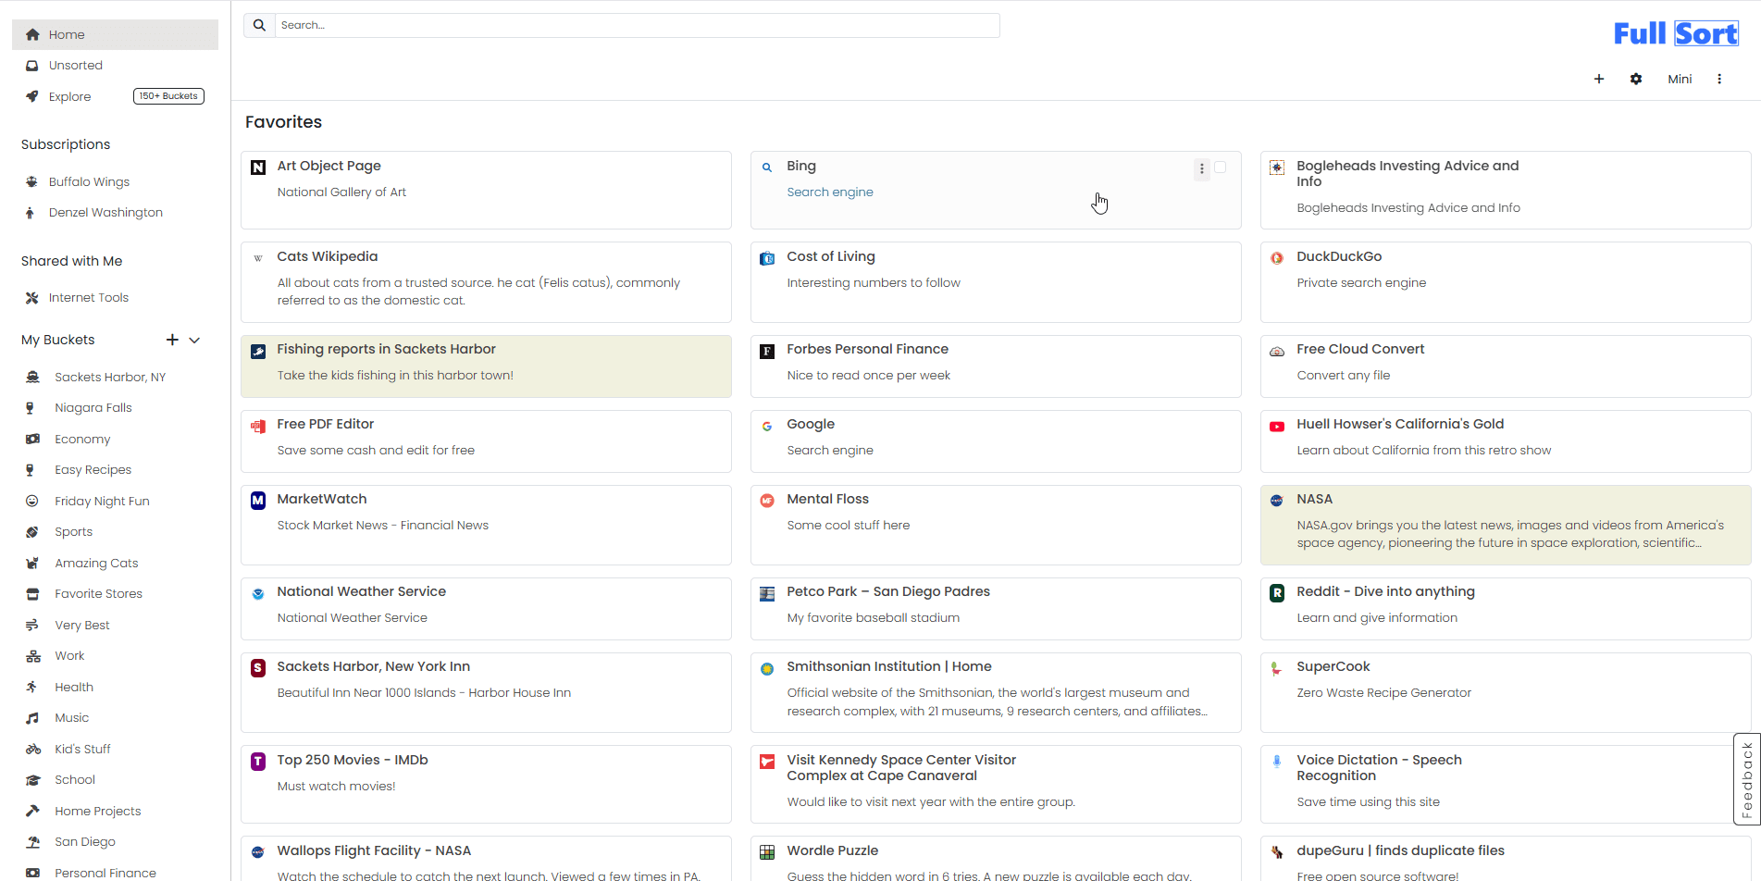Open Voice Dictation - Speech Recognition
The height and width of the screenshot is (881, 1761).
click(1379, 767)
